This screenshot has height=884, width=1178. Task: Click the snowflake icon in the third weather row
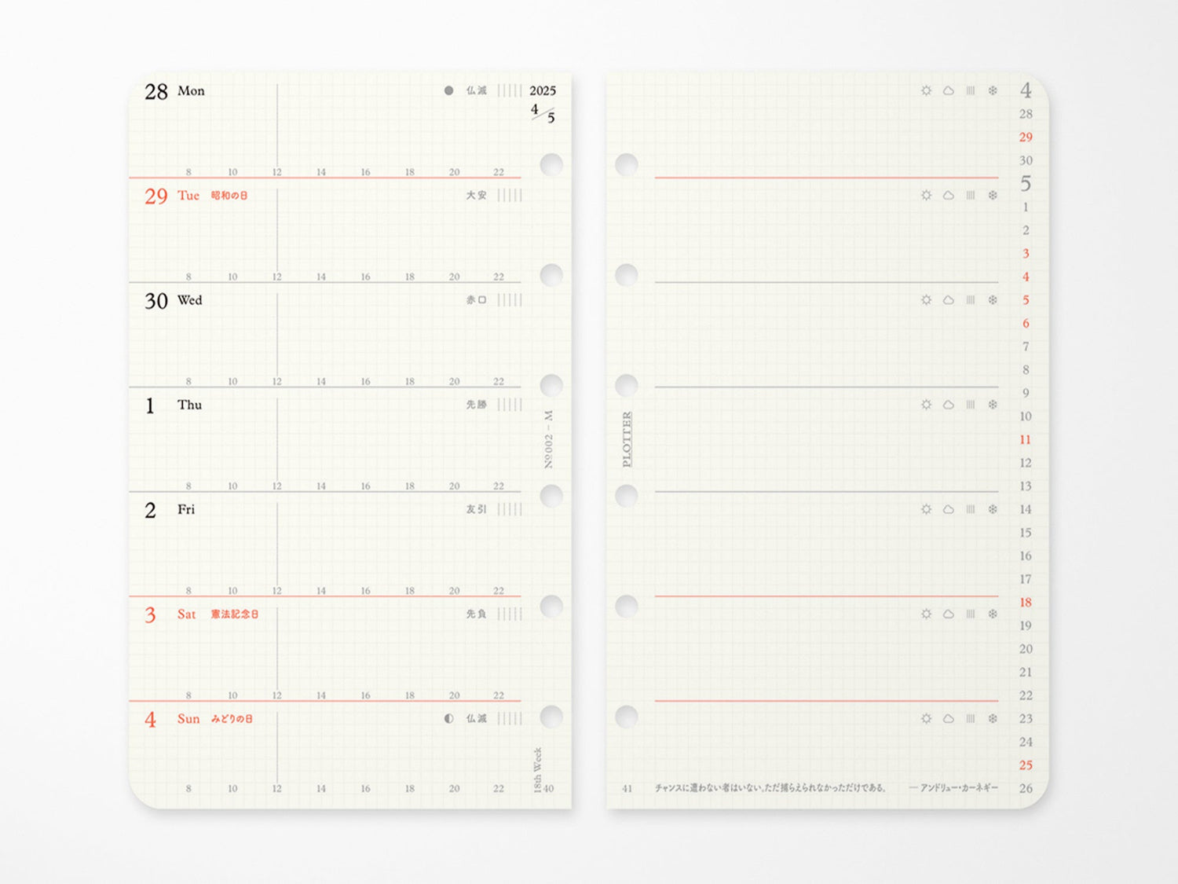click(993, 299)
